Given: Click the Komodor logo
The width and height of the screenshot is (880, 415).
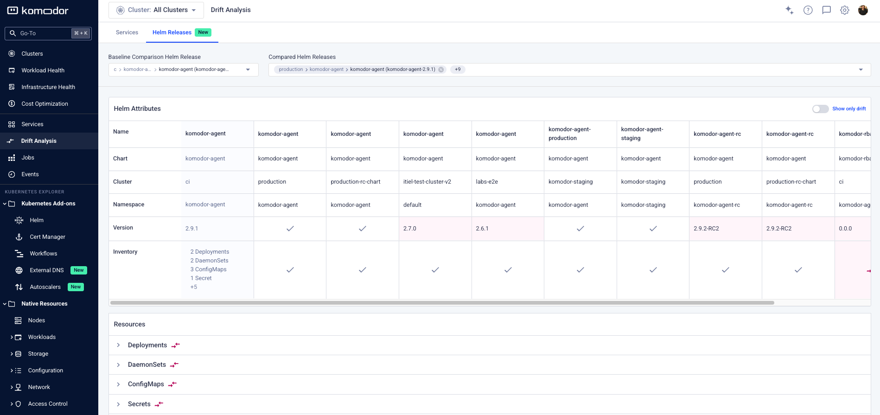Looking at the screenshot, I should tap(38, 11).
